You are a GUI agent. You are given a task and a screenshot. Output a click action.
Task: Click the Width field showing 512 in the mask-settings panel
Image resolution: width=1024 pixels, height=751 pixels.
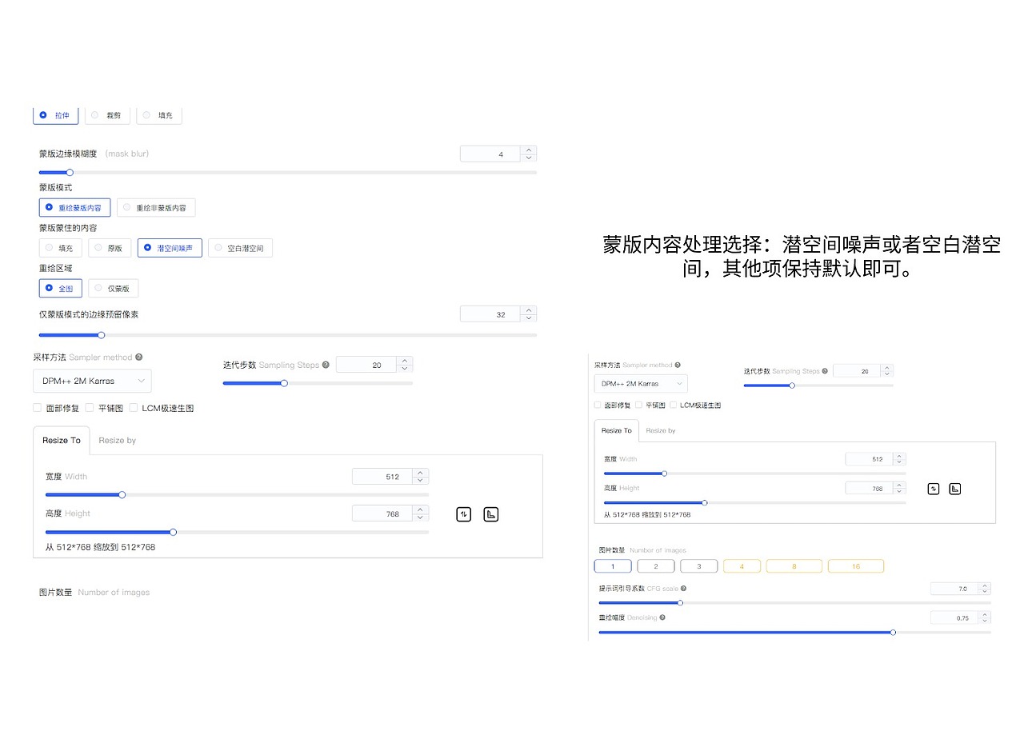click(x=382, y=477)
